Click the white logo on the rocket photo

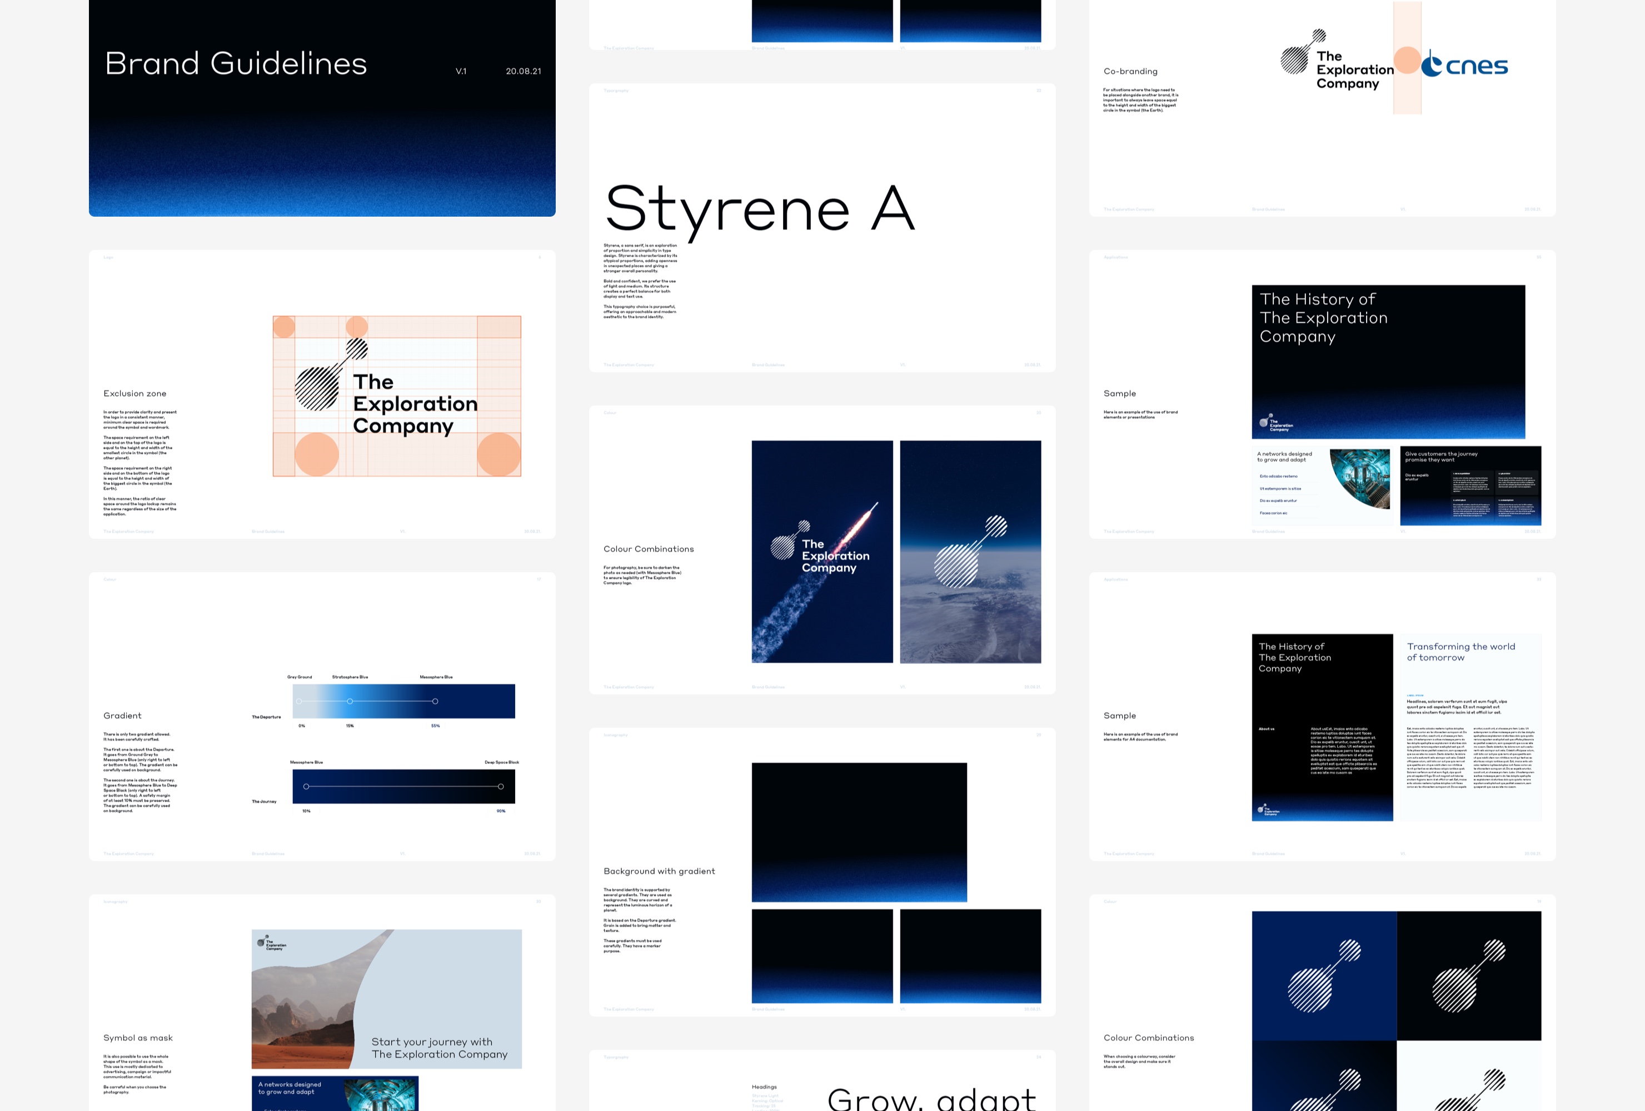pos(820,547)
